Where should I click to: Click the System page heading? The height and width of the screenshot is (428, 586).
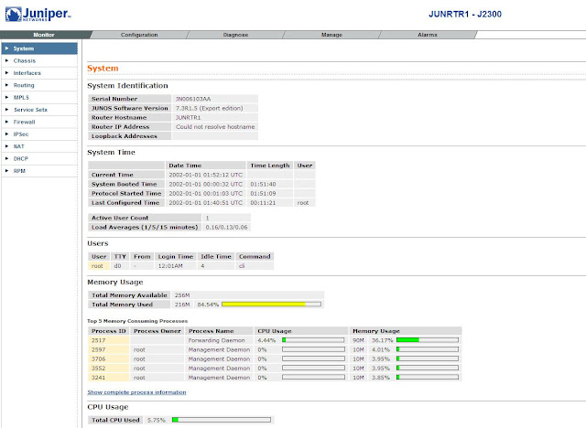tap(103, 69)
